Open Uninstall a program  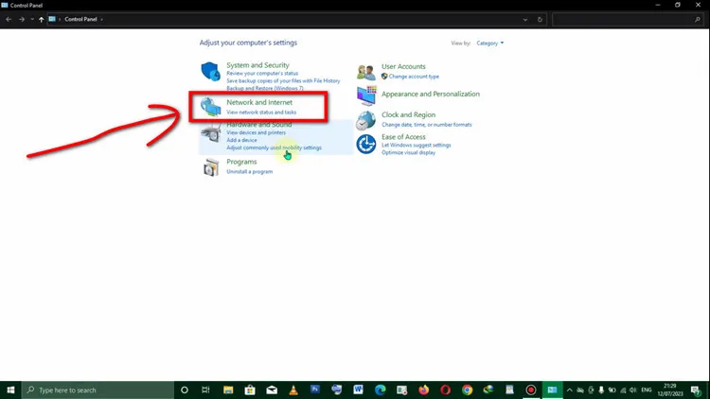[x=250, y=172]
